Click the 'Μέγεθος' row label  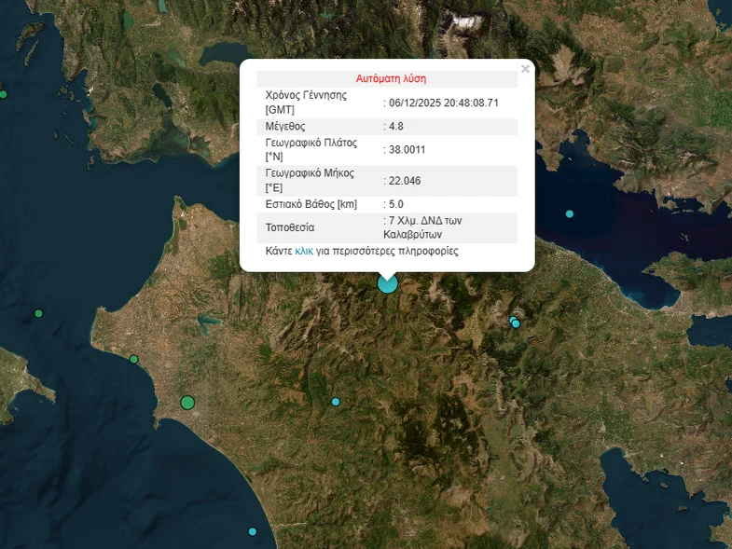coord(285,126)
